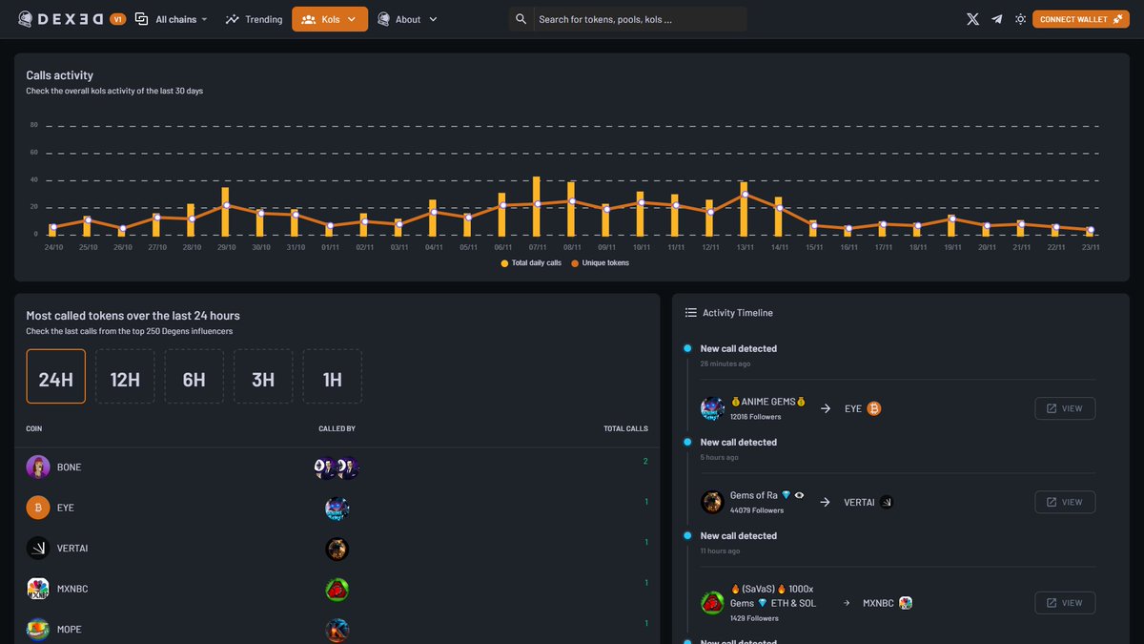Open the (SaVaS) 1000x Gems kol name
This screenshot has height=644, width=1144.
tap(773, 595)
